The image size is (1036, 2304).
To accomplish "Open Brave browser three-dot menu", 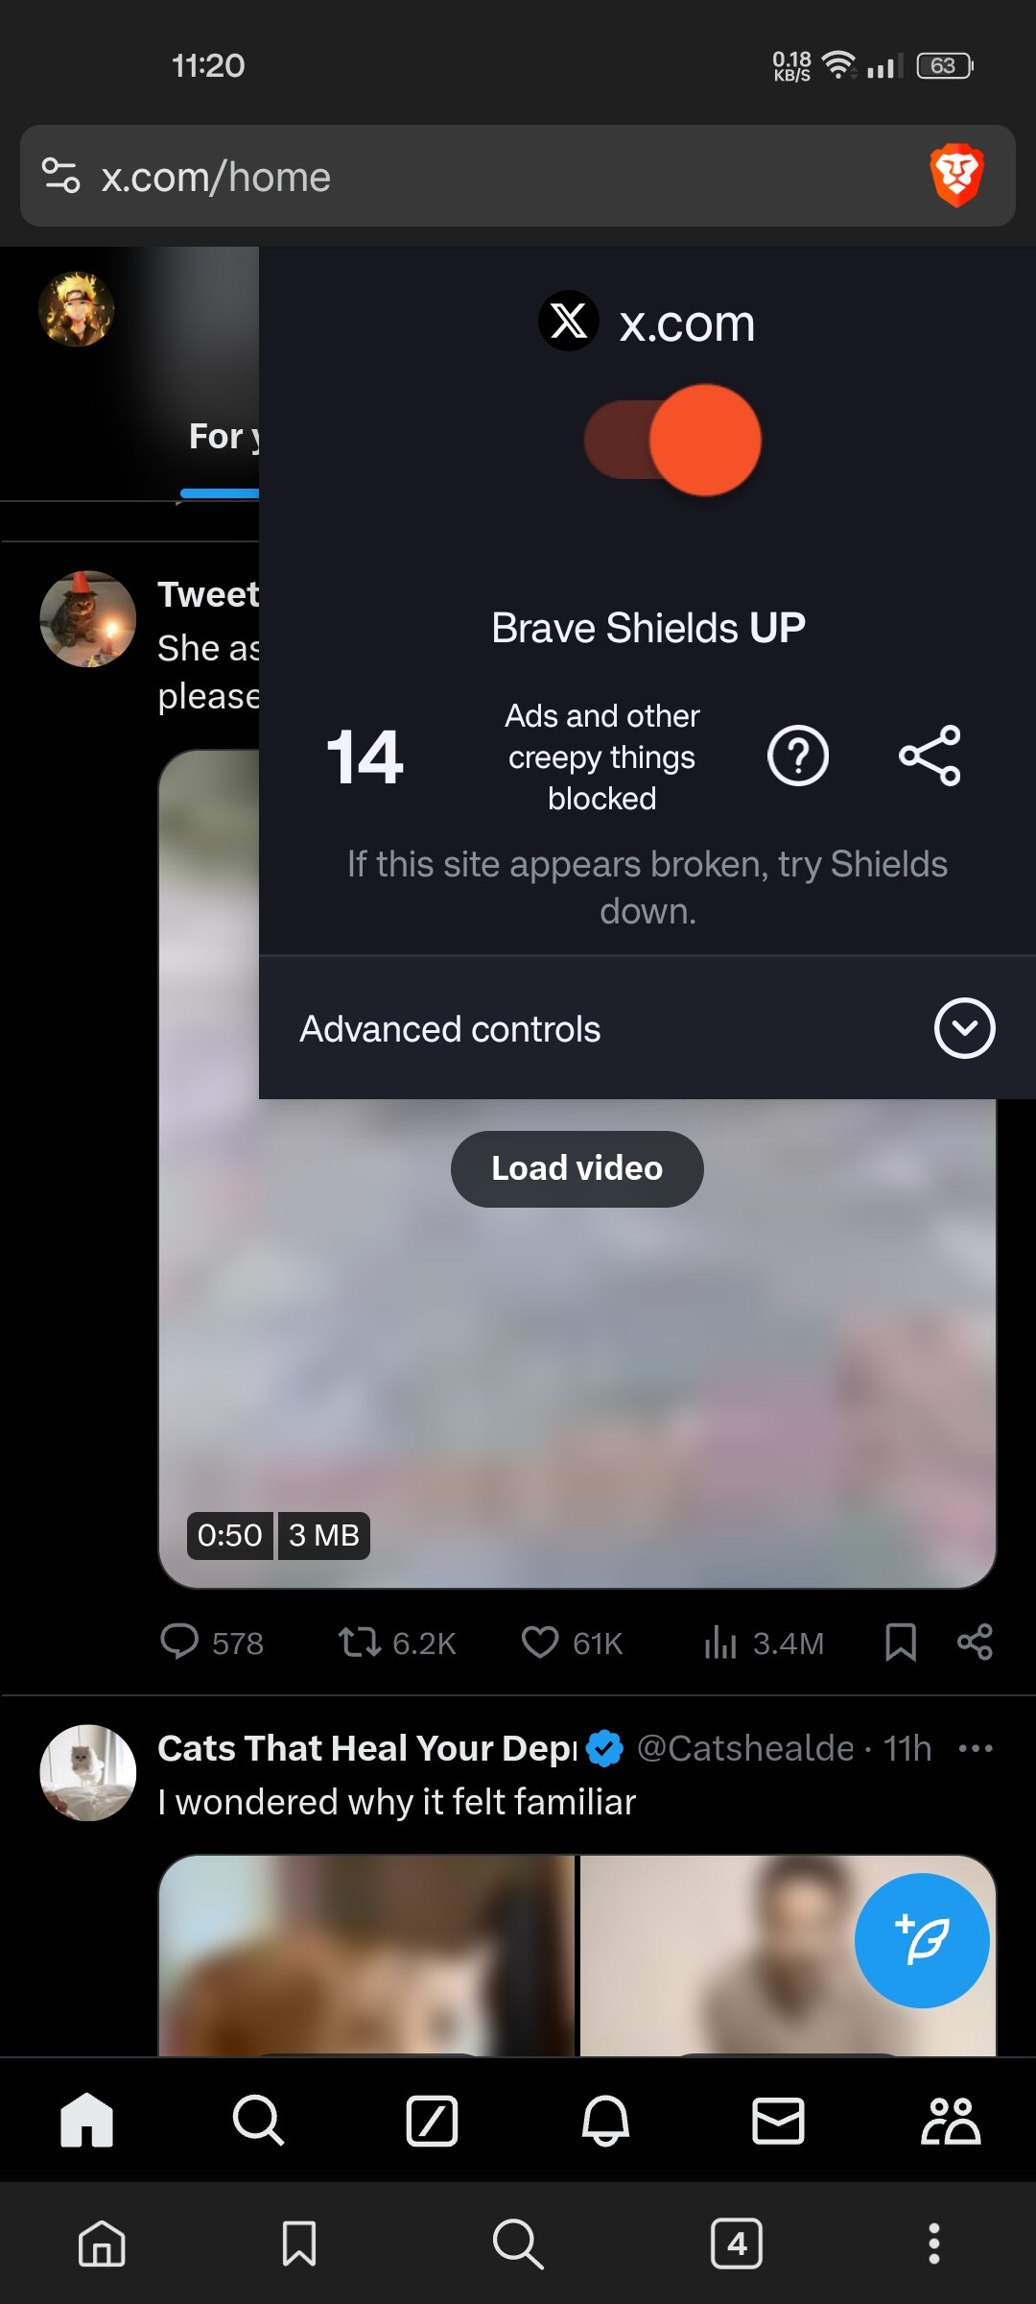I will tap(933, 2244).
